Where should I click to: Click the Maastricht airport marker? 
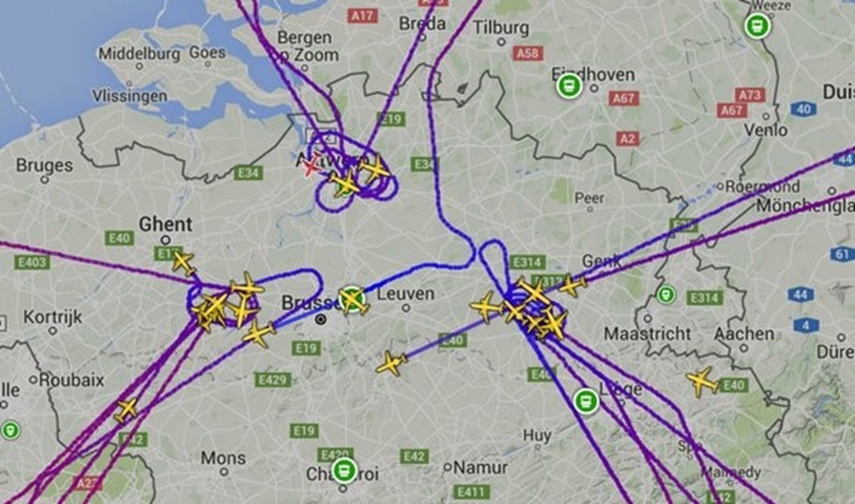point(665,295)
